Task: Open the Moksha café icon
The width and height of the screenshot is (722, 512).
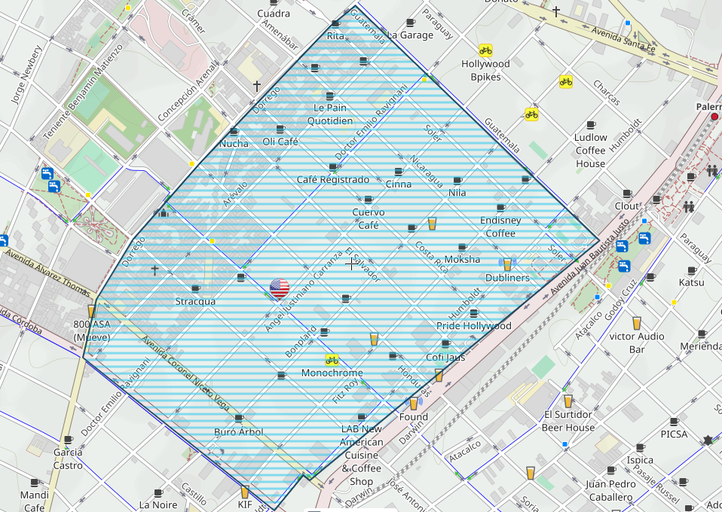Action: click(462, 248)
